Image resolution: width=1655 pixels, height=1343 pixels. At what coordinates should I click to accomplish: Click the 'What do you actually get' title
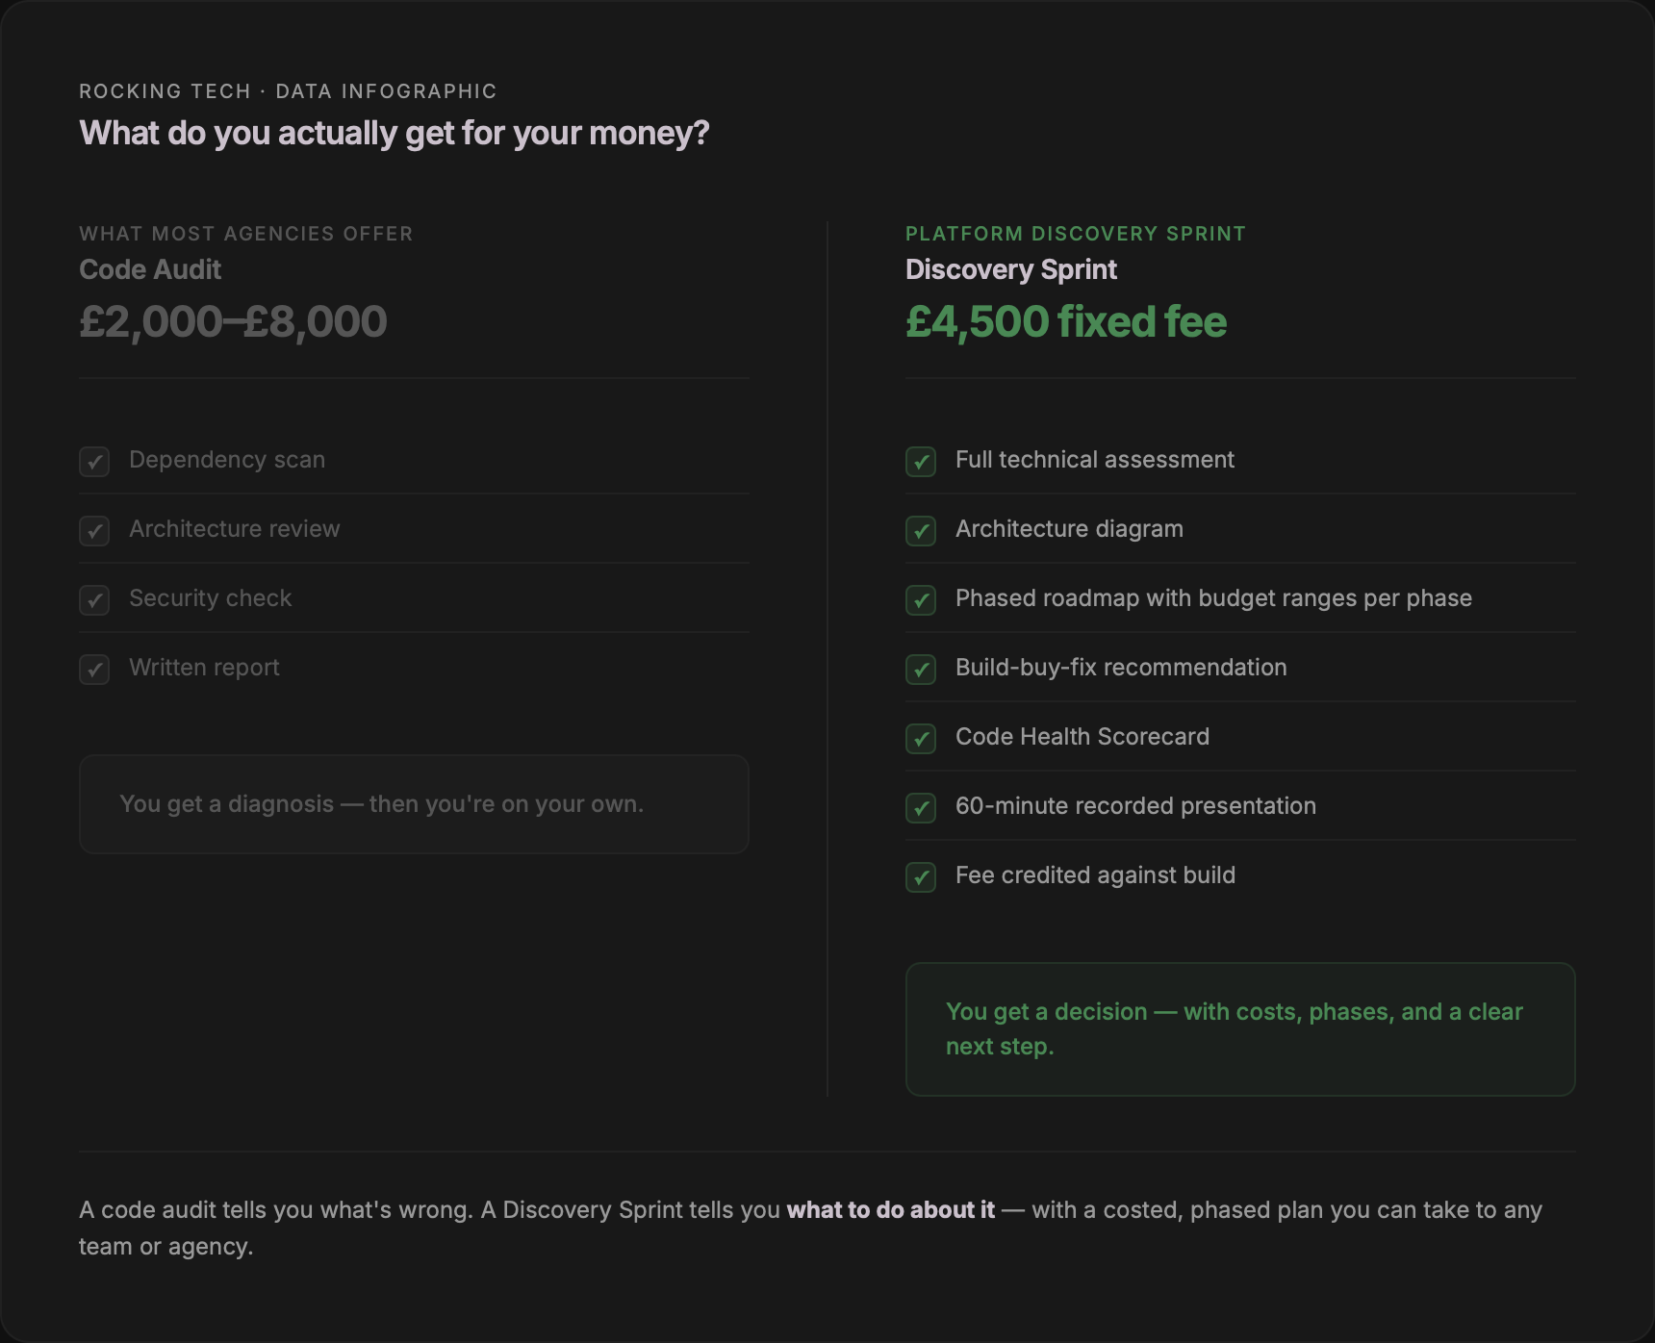click(x=394, y=134)
